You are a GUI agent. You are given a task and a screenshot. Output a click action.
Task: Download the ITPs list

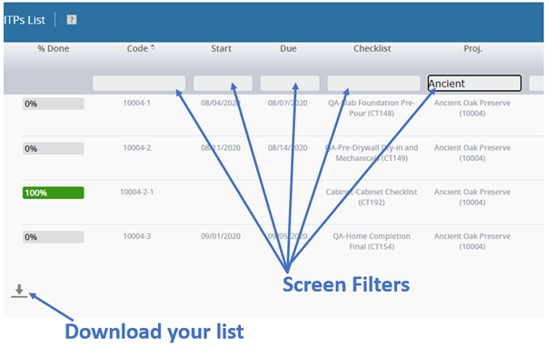point(19,291)
